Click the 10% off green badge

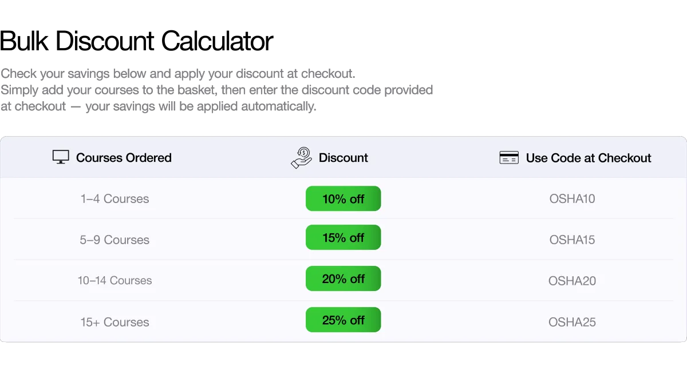[x=343, y=199]
